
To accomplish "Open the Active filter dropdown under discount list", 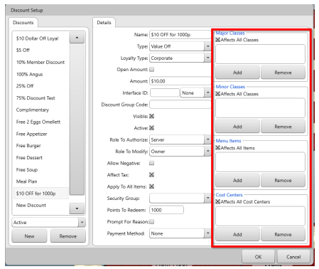I will click(48, 223).
